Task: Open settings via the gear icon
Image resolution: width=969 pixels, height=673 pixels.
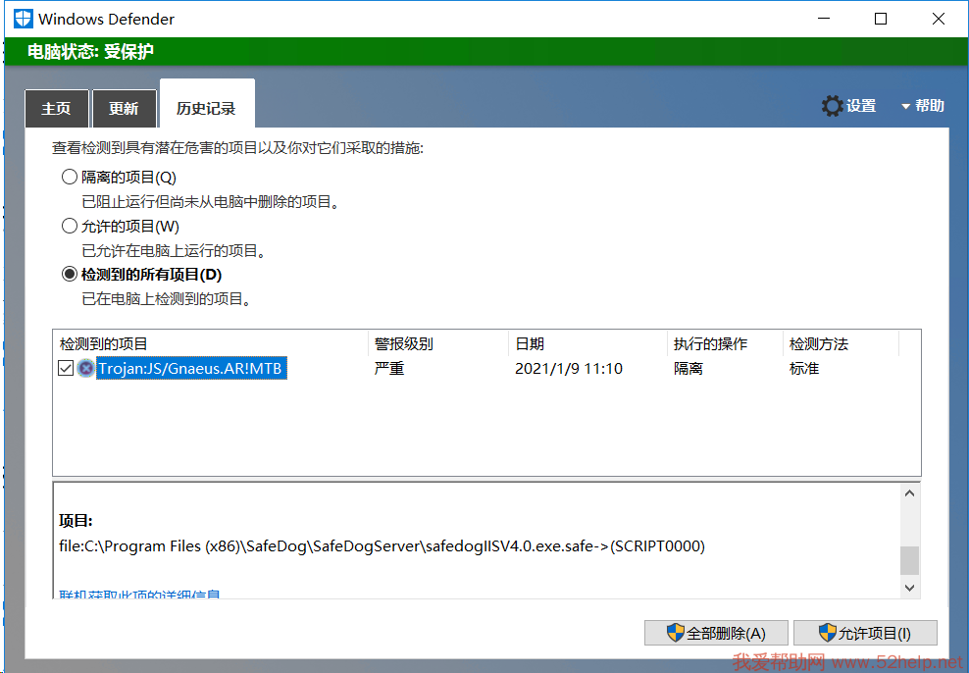Action: (833, 106)
